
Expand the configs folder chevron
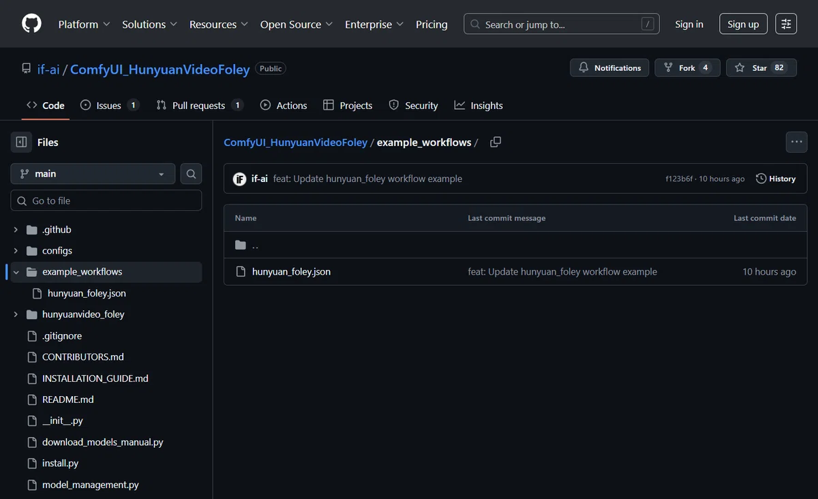[16, 251]
